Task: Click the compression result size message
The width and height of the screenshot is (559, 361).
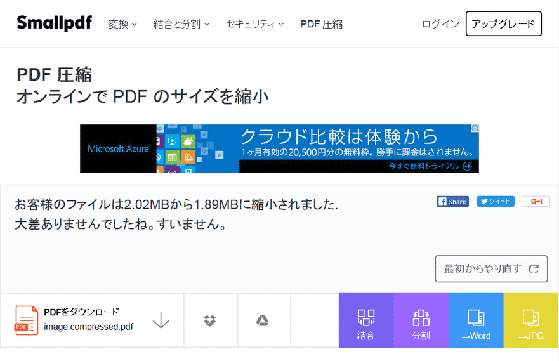Action: click(x=176, y=204)
